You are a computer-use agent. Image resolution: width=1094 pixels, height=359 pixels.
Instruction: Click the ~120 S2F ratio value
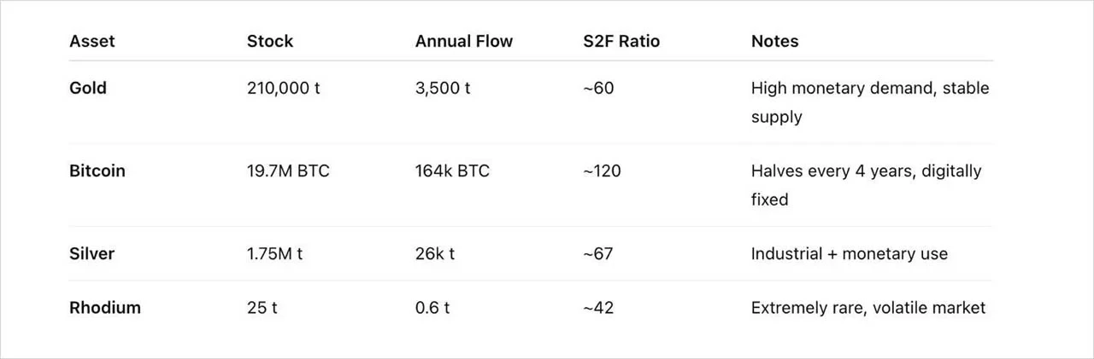602,171
